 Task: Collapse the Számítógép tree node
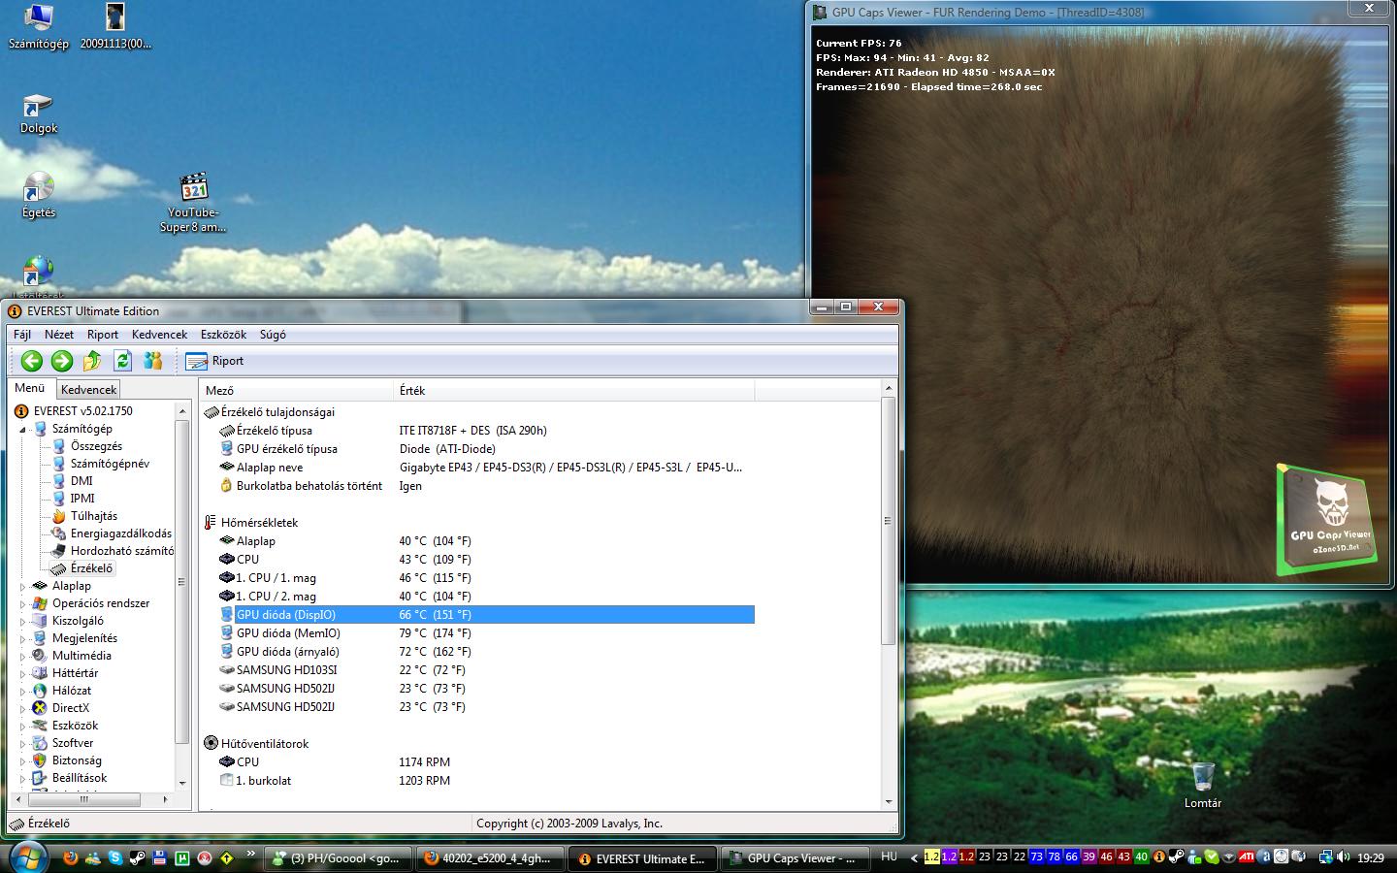pos(23,429)
